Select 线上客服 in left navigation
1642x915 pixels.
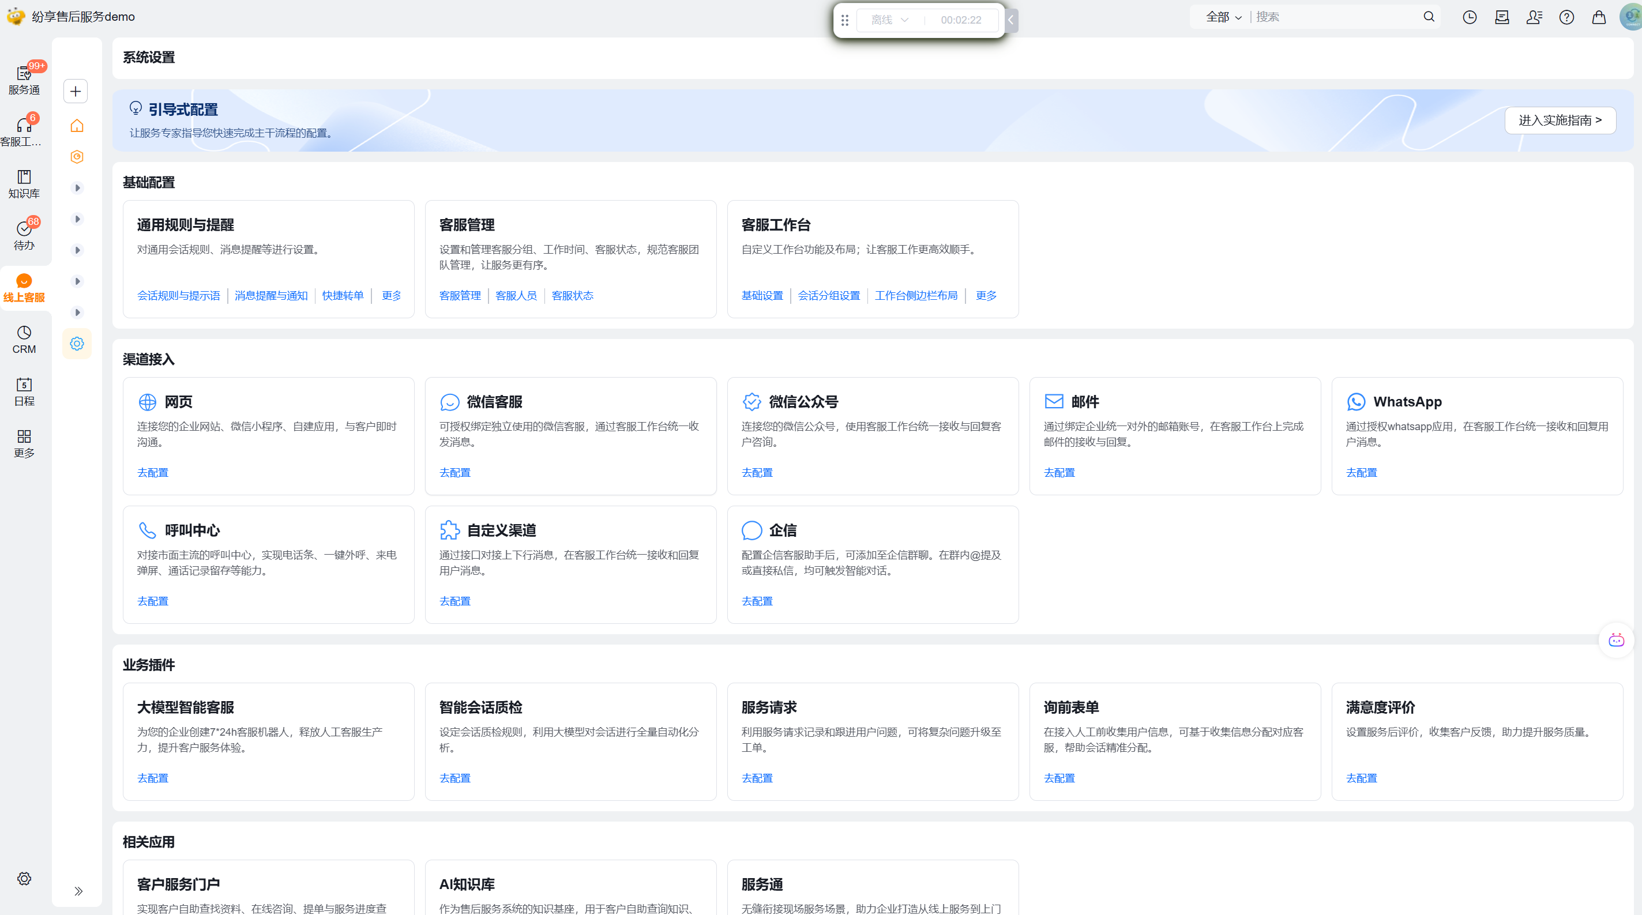pos(24,288)
